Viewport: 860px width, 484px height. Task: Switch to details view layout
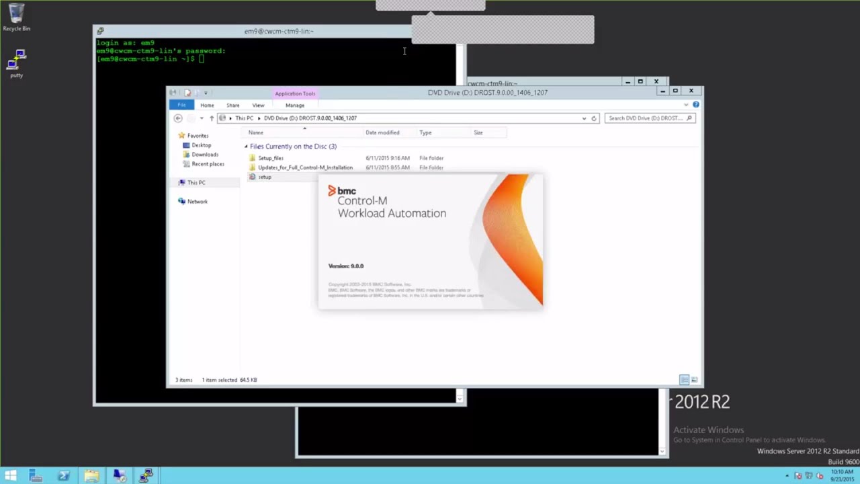[x=684, y=380]
